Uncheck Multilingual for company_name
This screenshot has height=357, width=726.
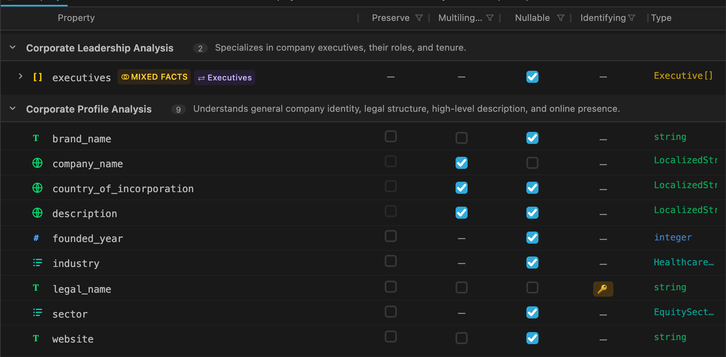(x=462, y=163)
